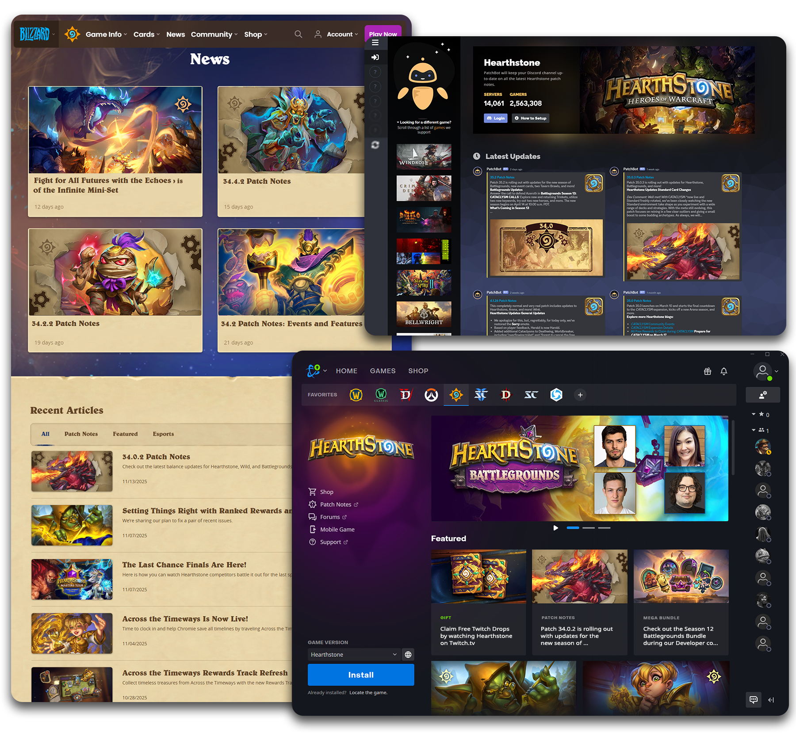Screen dimensions: 796x733
Task: Open the 35.0.3 Patch Notes link in PatchBot
Action: pos(640,177)
